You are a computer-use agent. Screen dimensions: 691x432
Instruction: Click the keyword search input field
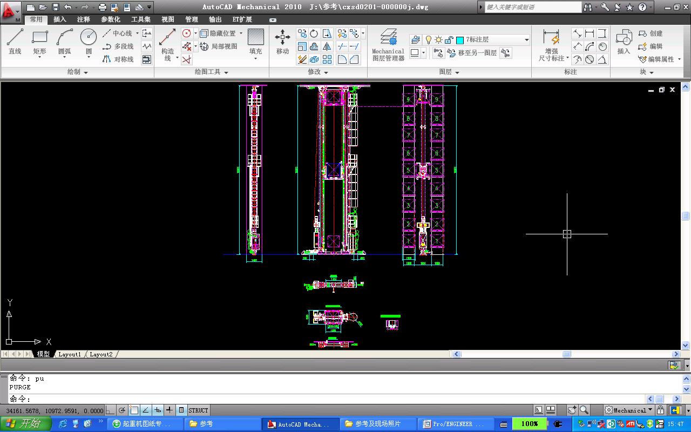coord(531,7)
